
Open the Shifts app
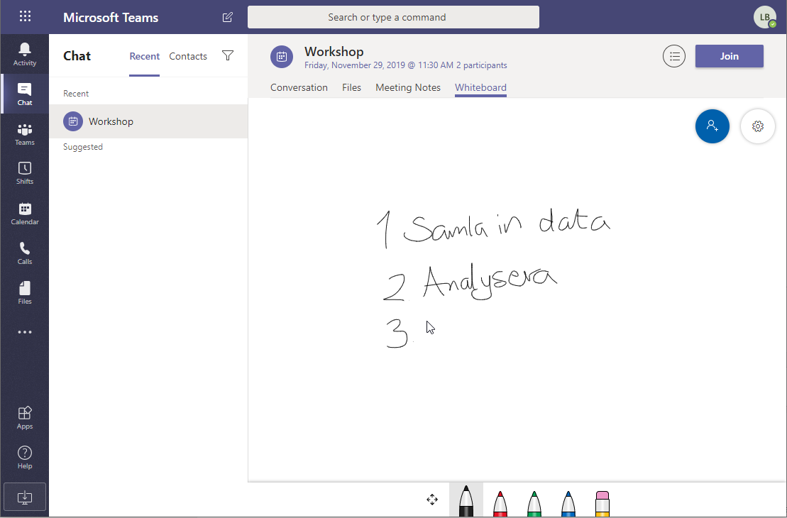pyautogui.click(x=25, y=173)
